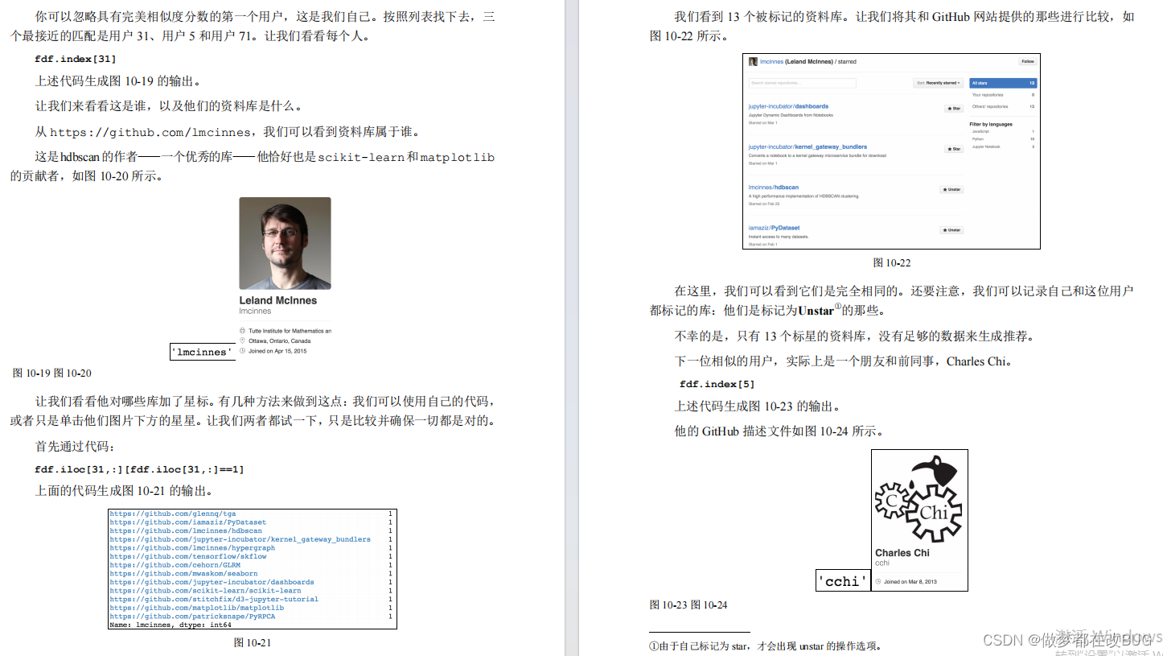This screenshot has height=656, width=1163.
Task: Click the https://github.com/glennq/tga output row
Action: 252,514
